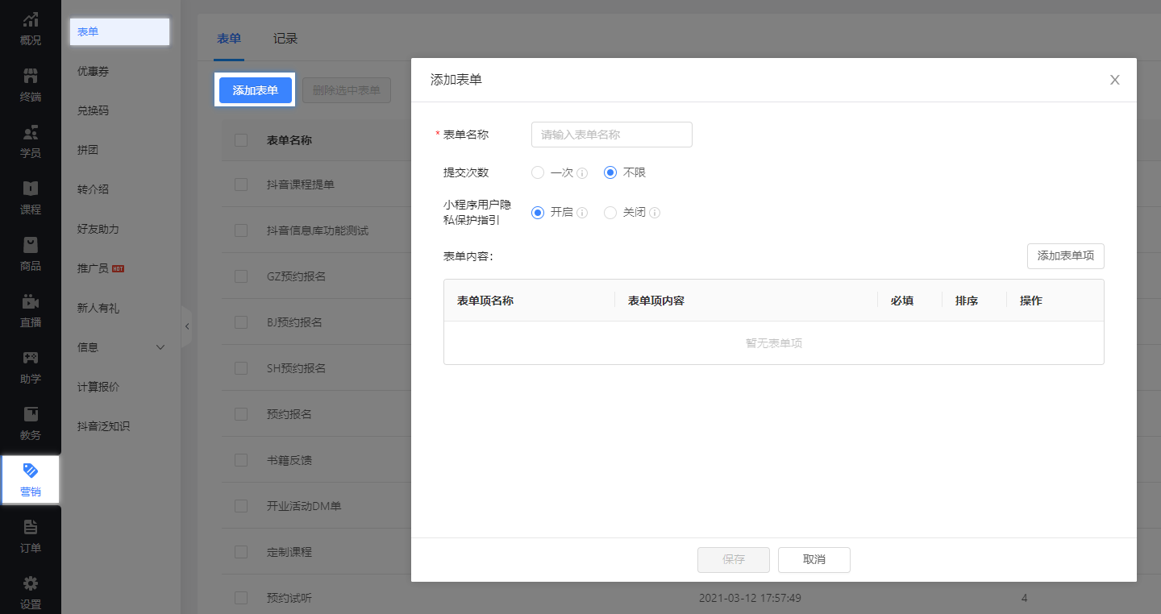Open the 订单 orders icon
Image resolution: width=1161 pixels, height=614 pixels.
(31, 527)
